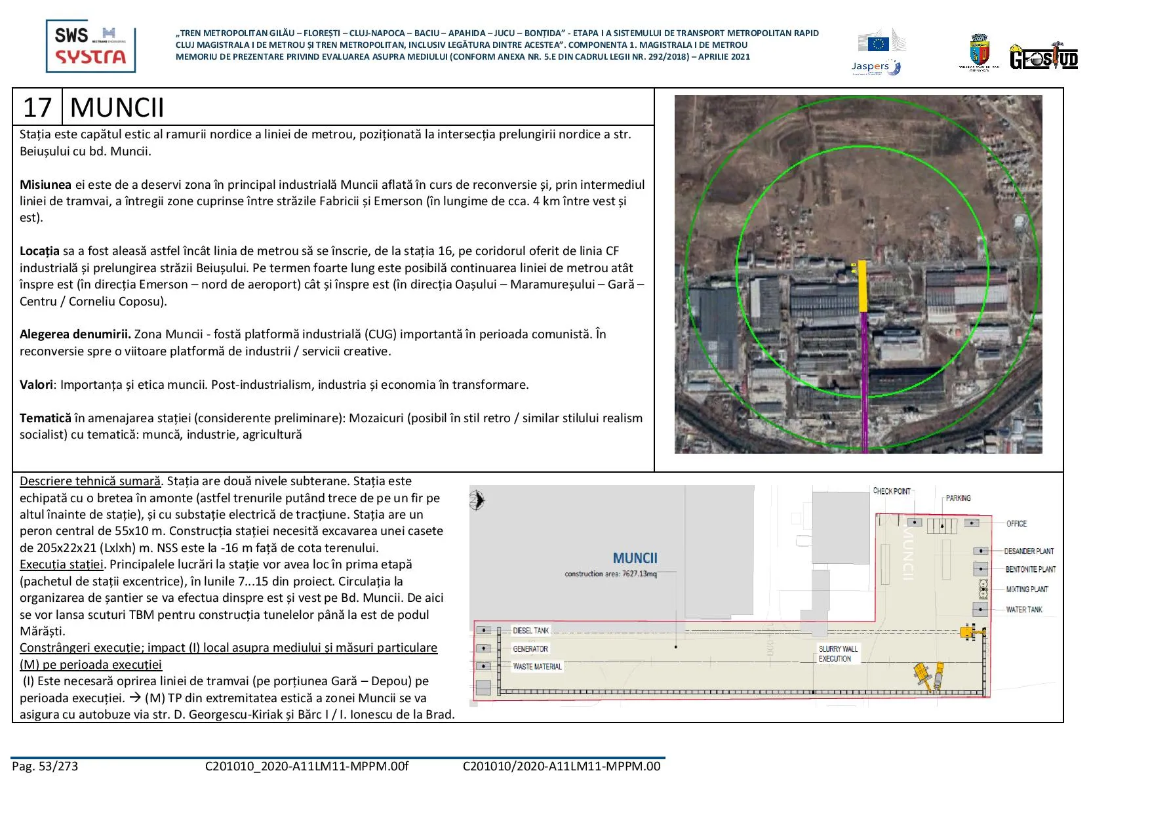Click the page number 'Pag. 53/273'
Viewport: 1150px width, 813px height.
(x=45, y=766)
